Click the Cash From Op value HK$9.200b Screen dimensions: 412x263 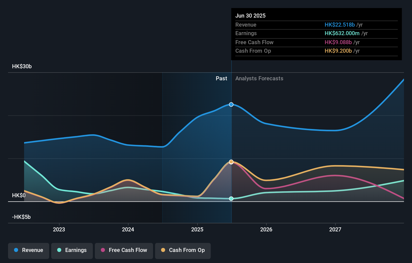338,51
